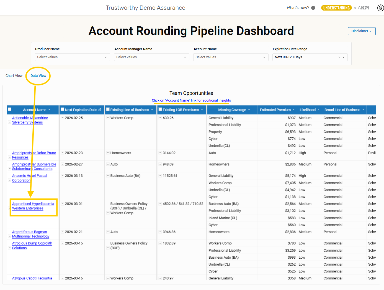Viewport: 384px width, 290px height.
Task: Collapse the 2026-03-13 expiration date group
Action: 63,176
